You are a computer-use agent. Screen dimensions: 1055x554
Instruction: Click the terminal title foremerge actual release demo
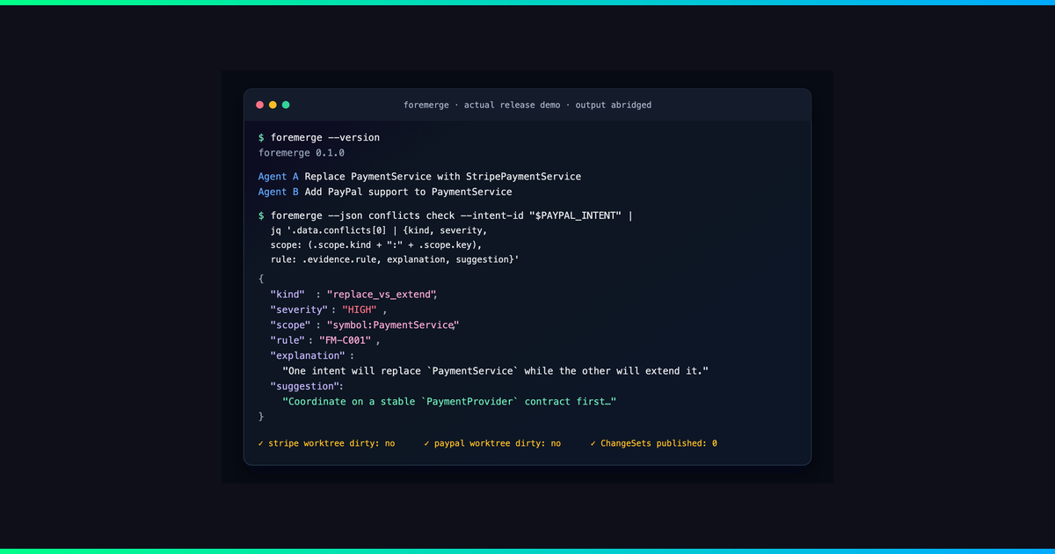[527, 105]
